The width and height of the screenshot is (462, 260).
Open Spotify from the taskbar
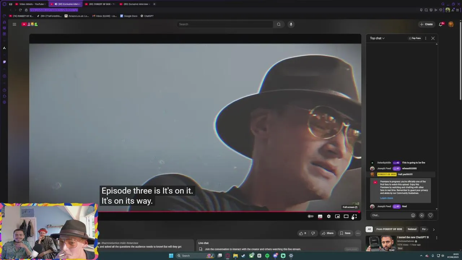click(267, 256)
